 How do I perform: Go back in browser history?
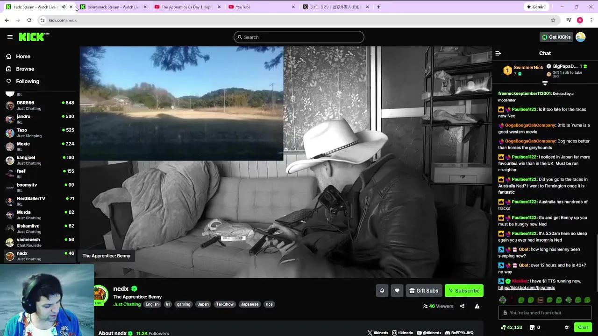(7, 20)
